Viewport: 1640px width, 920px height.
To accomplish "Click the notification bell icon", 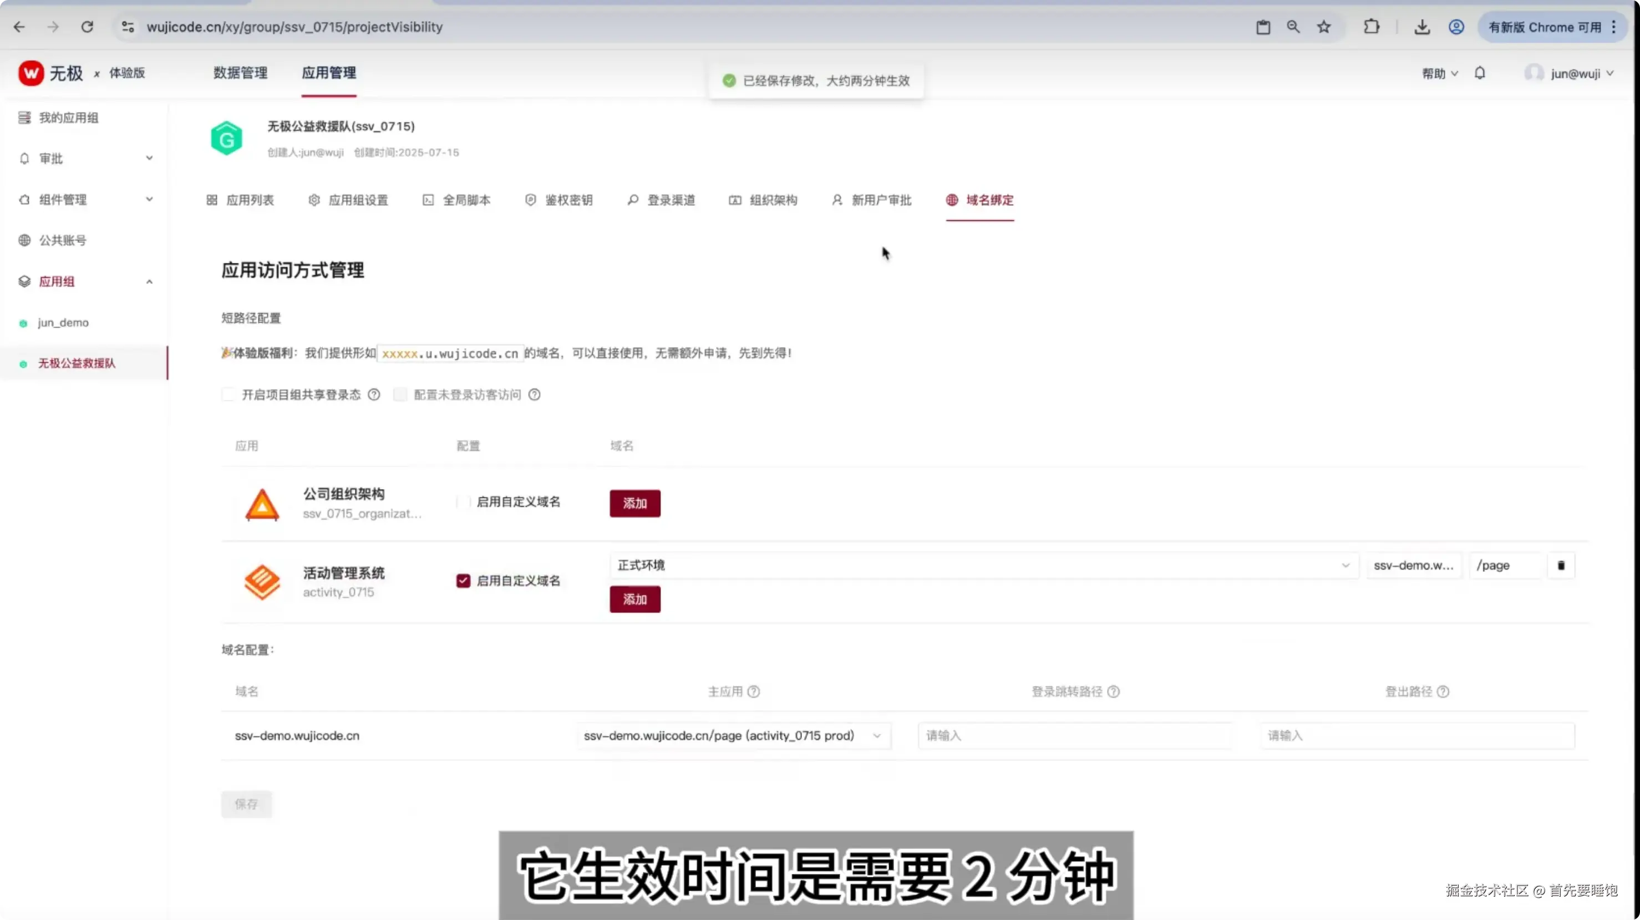I will tap(1480, 73).
